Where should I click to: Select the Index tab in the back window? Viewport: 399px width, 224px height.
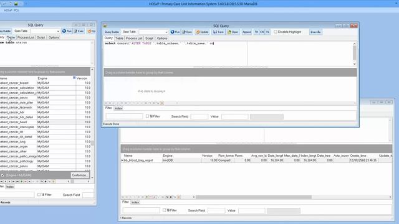click(135, 202)
